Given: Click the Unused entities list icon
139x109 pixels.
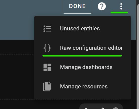Looking at the screenshot, I should [47, 29].
